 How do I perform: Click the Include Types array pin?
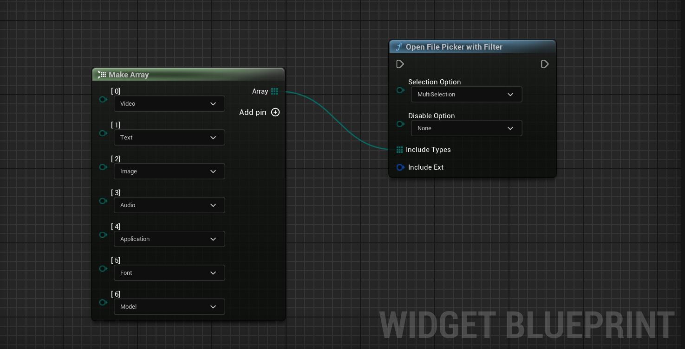(x=399, y=150)
